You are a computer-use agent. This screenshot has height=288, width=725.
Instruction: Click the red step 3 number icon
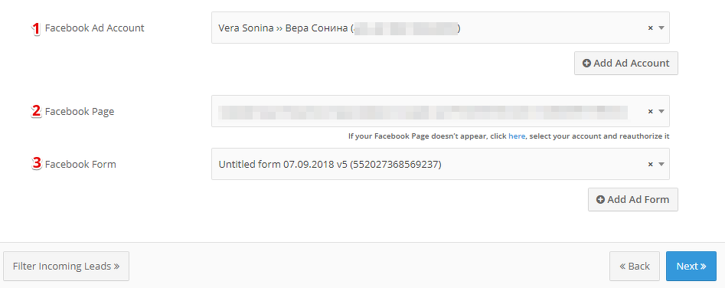coord(36,164)
